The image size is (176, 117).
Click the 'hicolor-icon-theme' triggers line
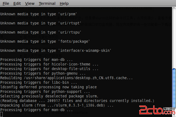tap(49, 64)
